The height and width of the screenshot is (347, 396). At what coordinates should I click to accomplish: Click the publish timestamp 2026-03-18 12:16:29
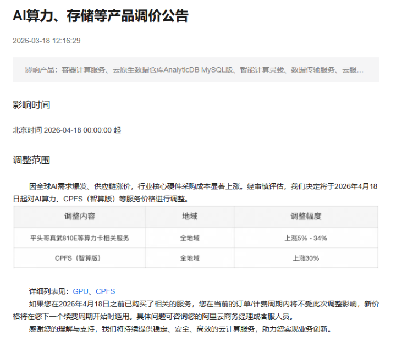[x=47, y=41]
